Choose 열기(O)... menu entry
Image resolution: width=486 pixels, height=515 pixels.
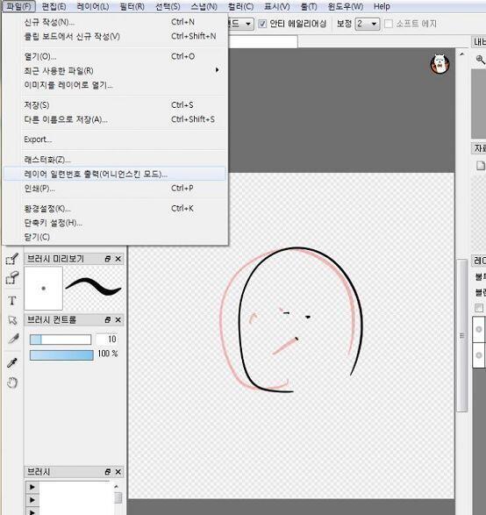pyautogui.click(x=115, y=56)
